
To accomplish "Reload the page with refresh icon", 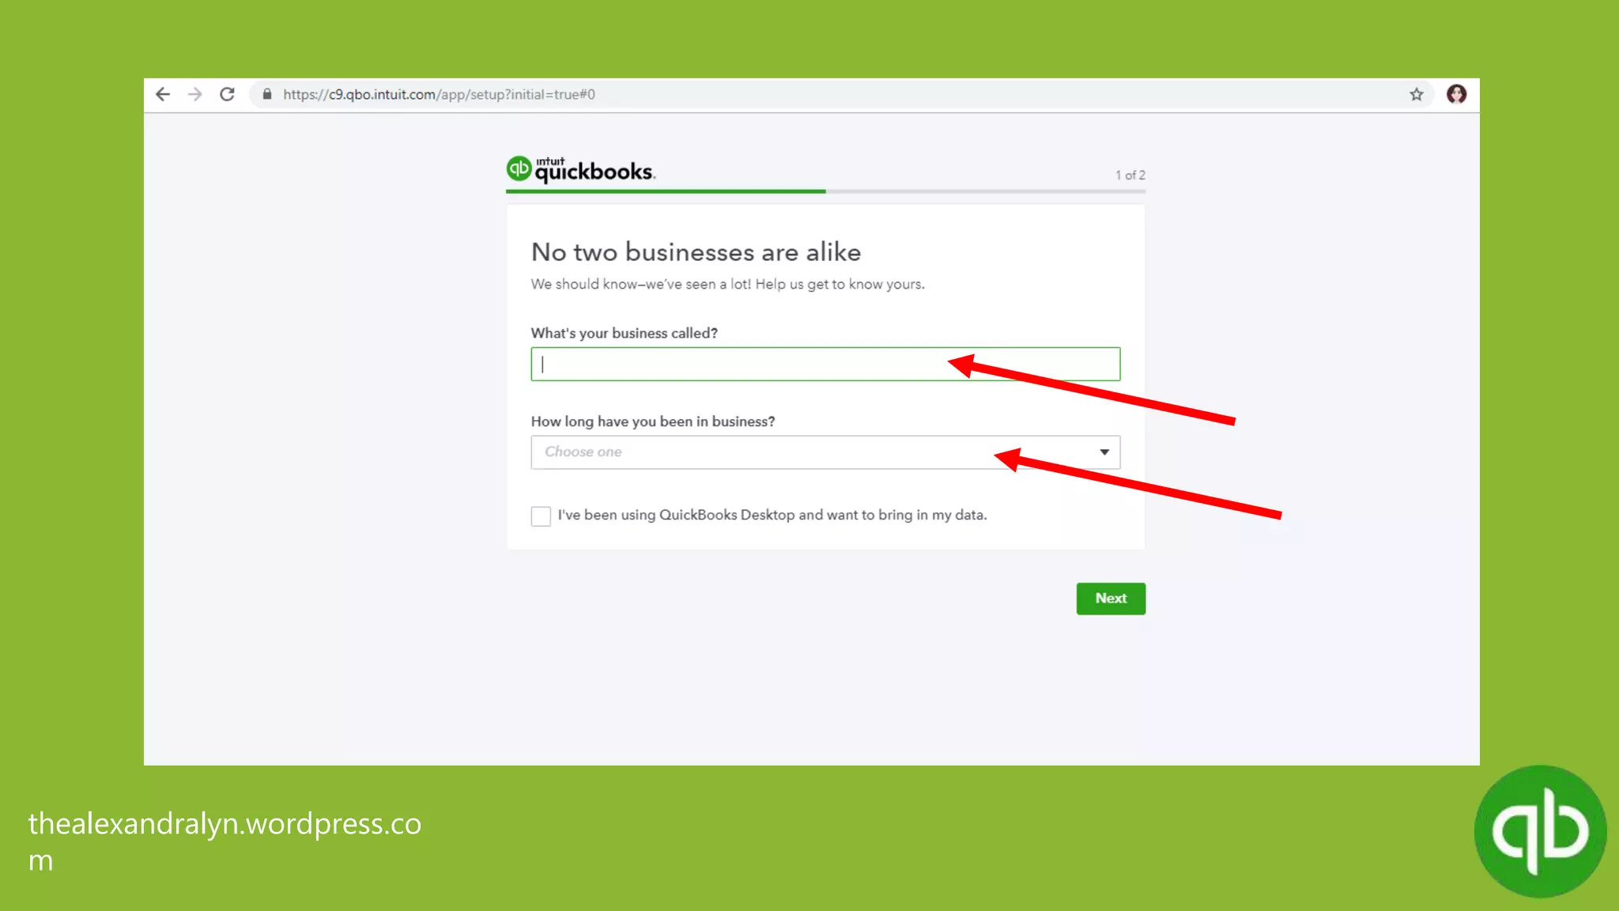I will 227,94.
